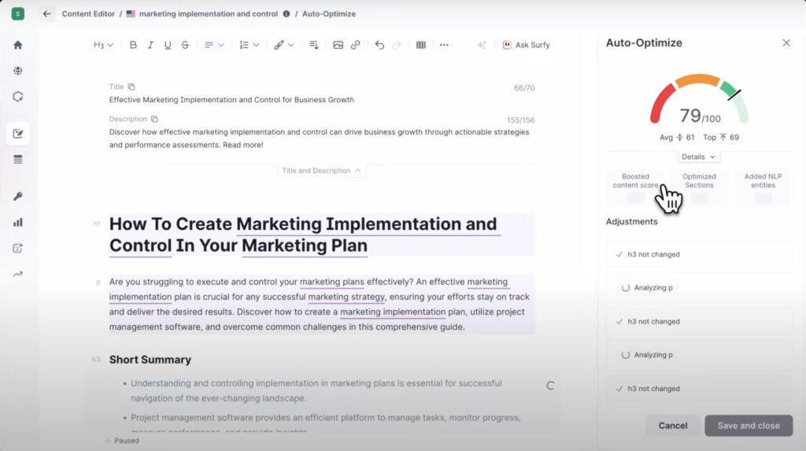
Task: Click the H1 heading text
Action: [322, 235]
